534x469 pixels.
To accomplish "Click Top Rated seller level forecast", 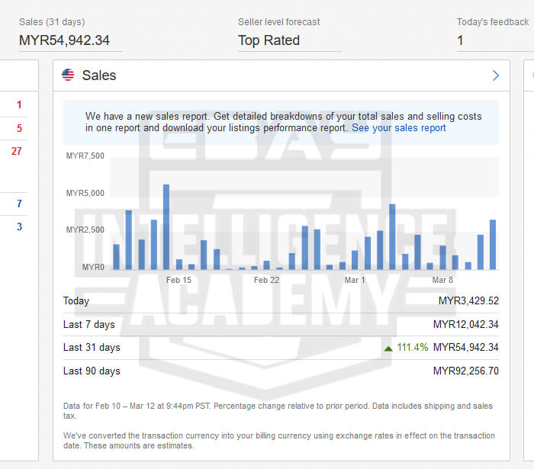I will click(x=269, y=40).
